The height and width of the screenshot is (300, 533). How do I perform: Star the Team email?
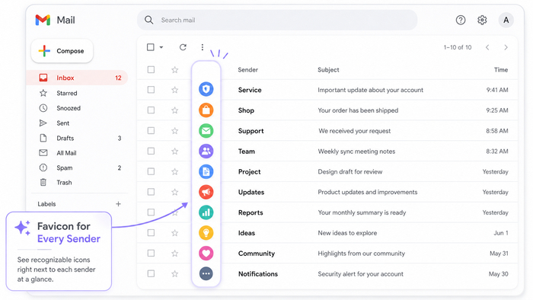tap(174, 152)
